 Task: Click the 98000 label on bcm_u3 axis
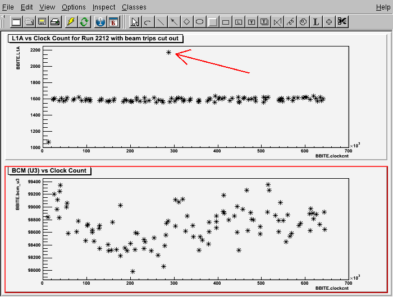(x=34, y=270)
